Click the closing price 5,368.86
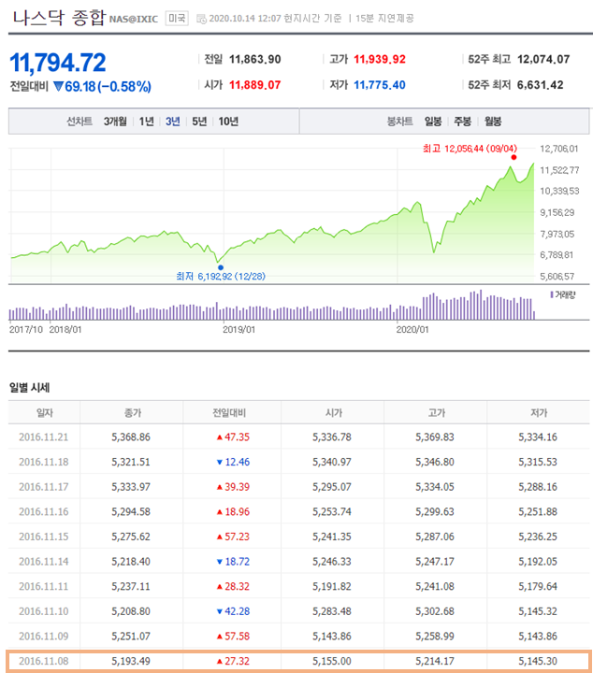 131,437
